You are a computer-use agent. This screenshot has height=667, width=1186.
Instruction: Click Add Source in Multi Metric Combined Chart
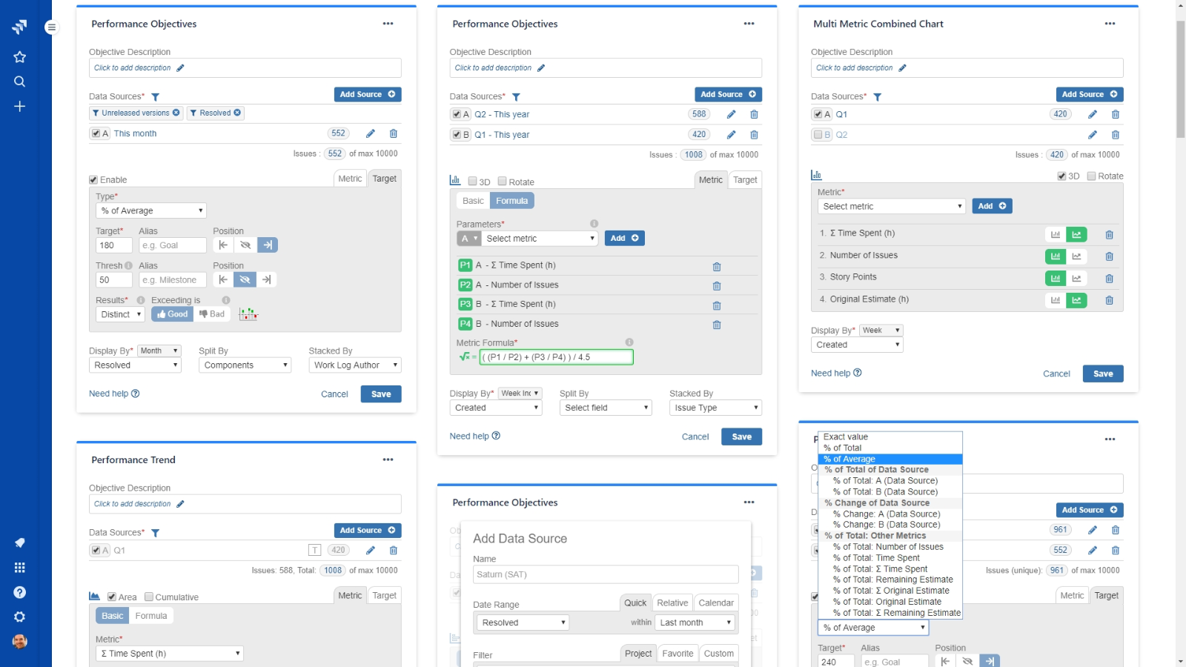(x=1090, y=94)
